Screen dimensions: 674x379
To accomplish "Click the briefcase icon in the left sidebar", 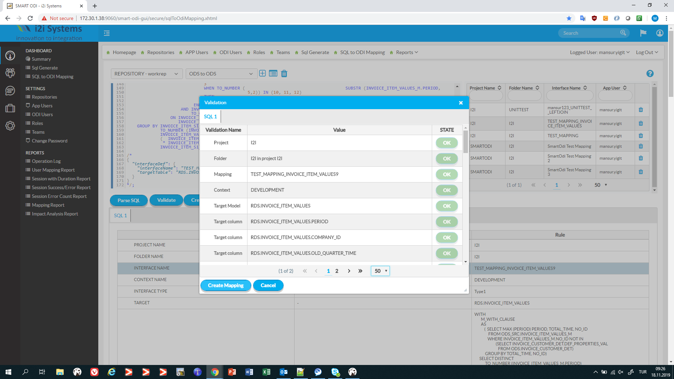I will pyautogui.click(x=10, y=108).
